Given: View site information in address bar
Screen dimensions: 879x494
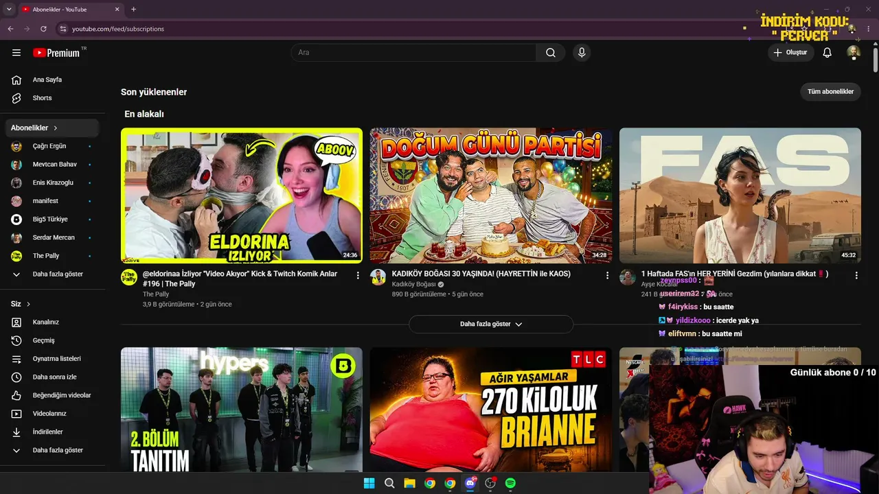Looking at the screenshot, I should [63, 29].
